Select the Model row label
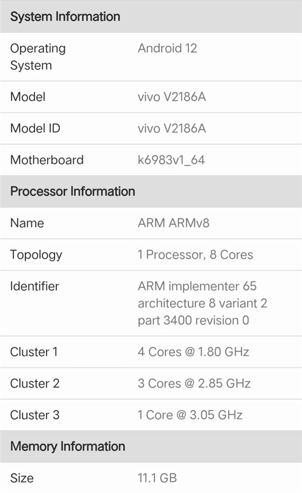302x493 pixels. click(x=28, y=97)
